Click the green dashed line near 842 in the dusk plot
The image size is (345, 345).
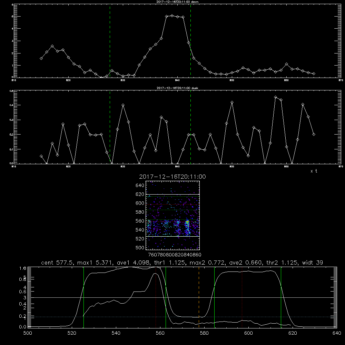tap(190, 127)
